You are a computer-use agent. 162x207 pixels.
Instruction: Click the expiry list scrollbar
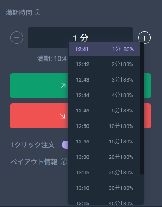(142, 108)
